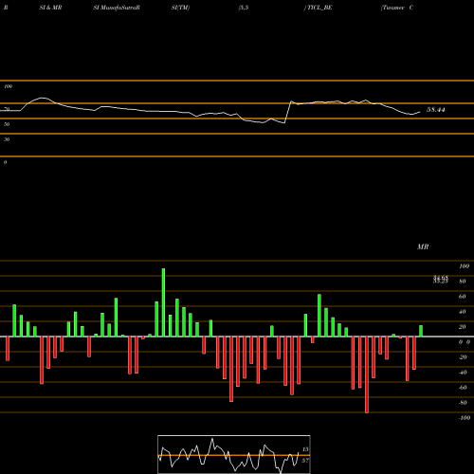Click the MR axis label -100
Image resolution: width=474 pixels, height=474 pixels.
pos(464,418)
